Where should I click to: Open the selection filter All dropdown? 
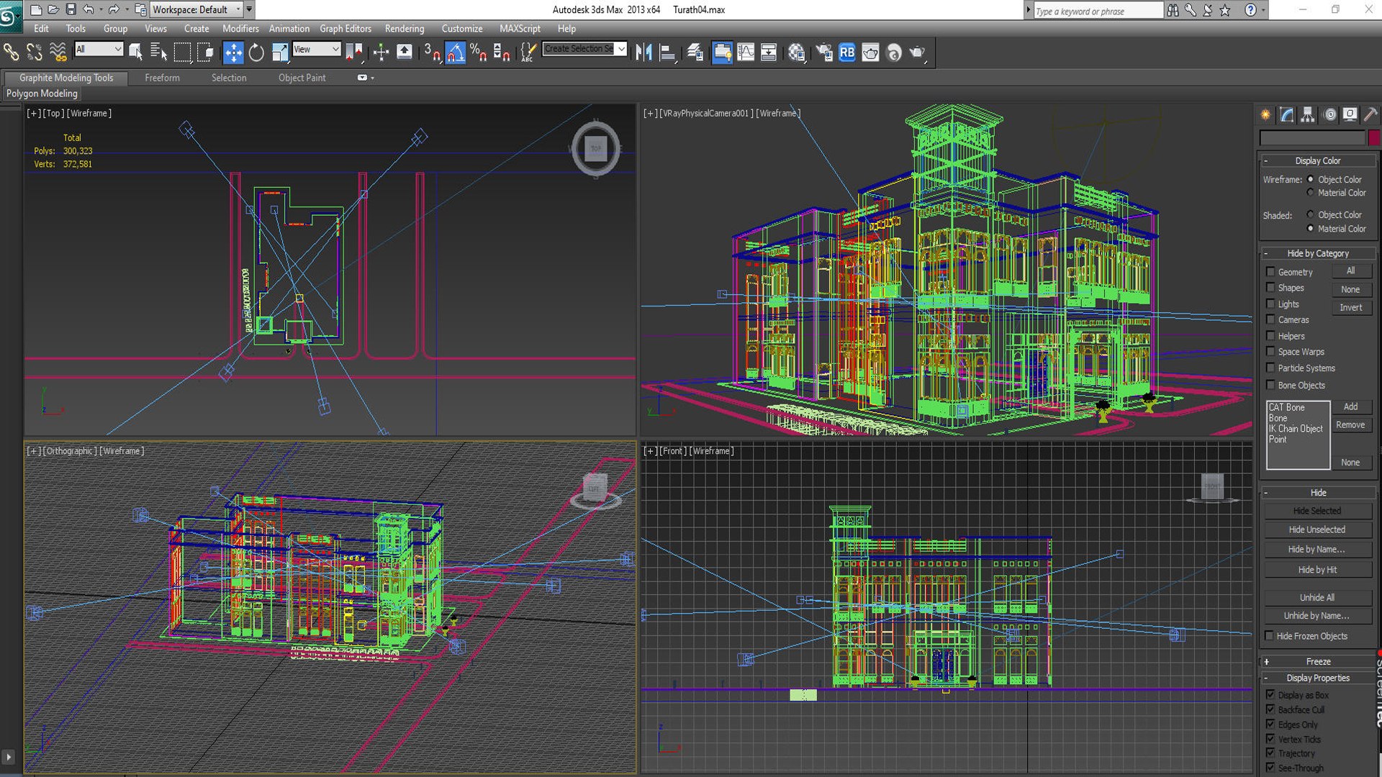pos(99,49)
